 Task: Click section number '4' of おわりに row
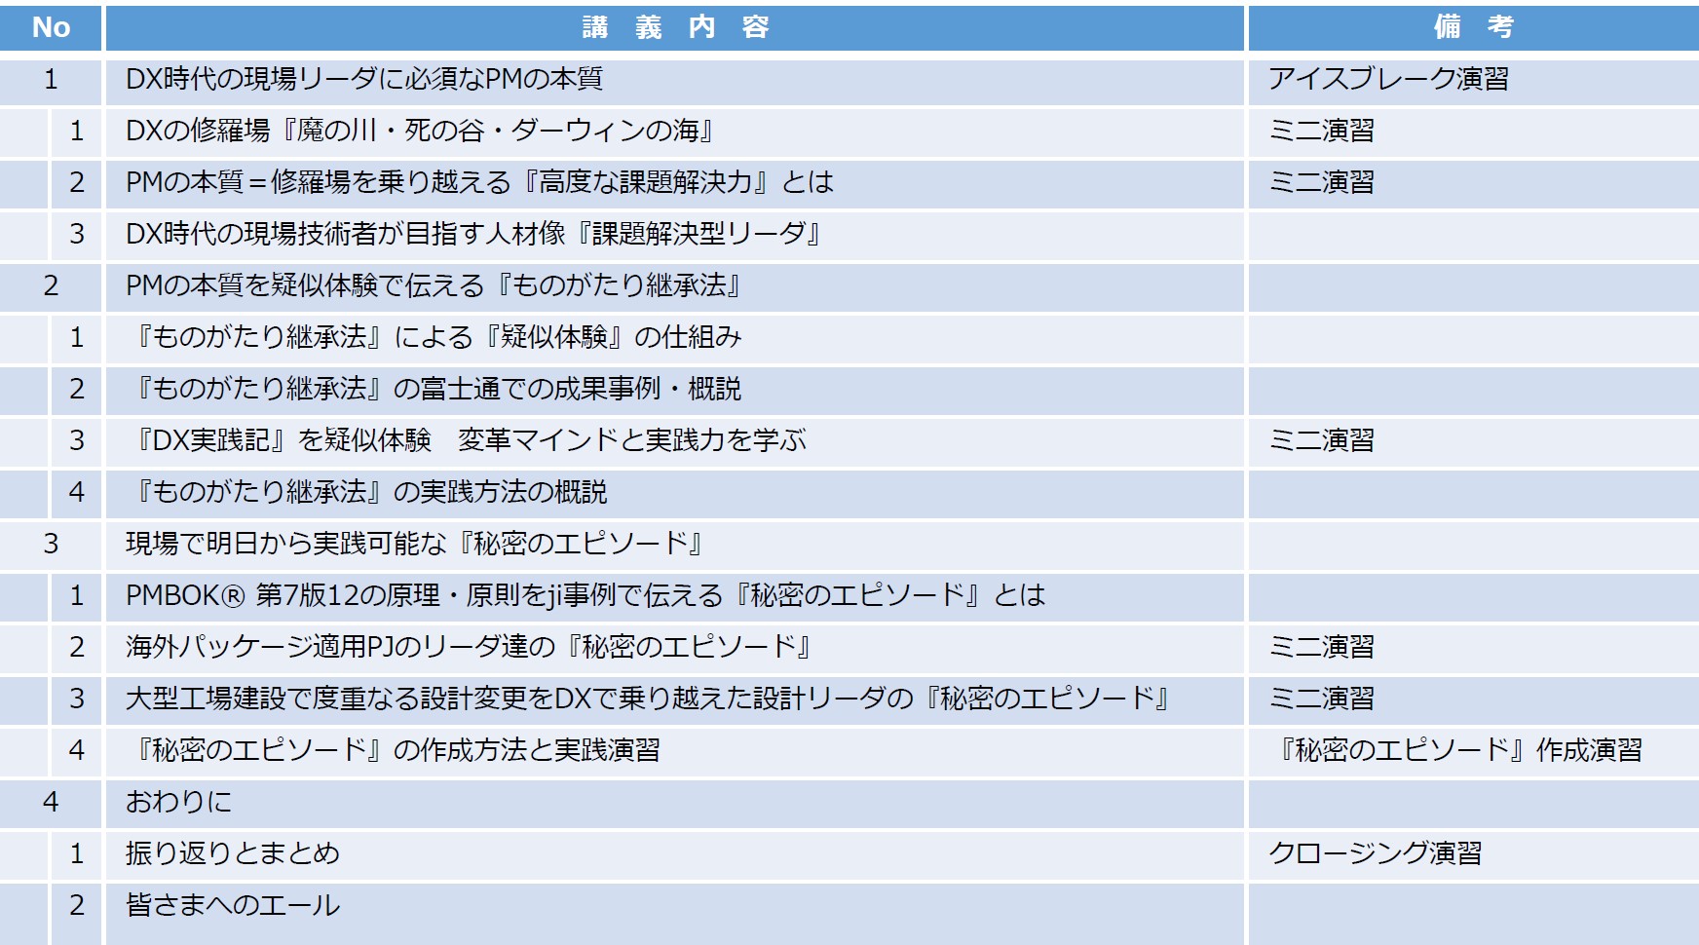(51, 802)
